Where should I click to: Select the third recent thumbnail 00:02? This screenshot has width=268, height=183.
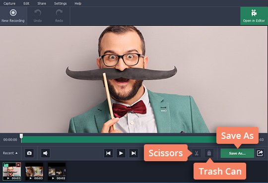pyautogui.click(x=57, y=172)
